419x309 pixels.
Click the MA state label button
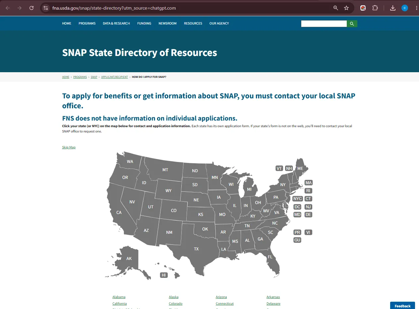click(x=309, y=183)
